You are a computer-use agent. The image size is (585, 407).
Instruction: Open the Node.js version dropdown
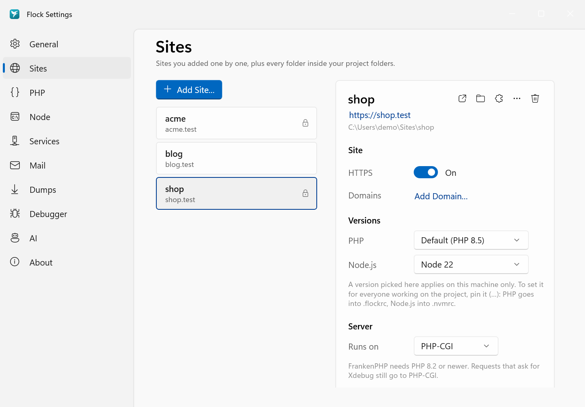(471, 265)
